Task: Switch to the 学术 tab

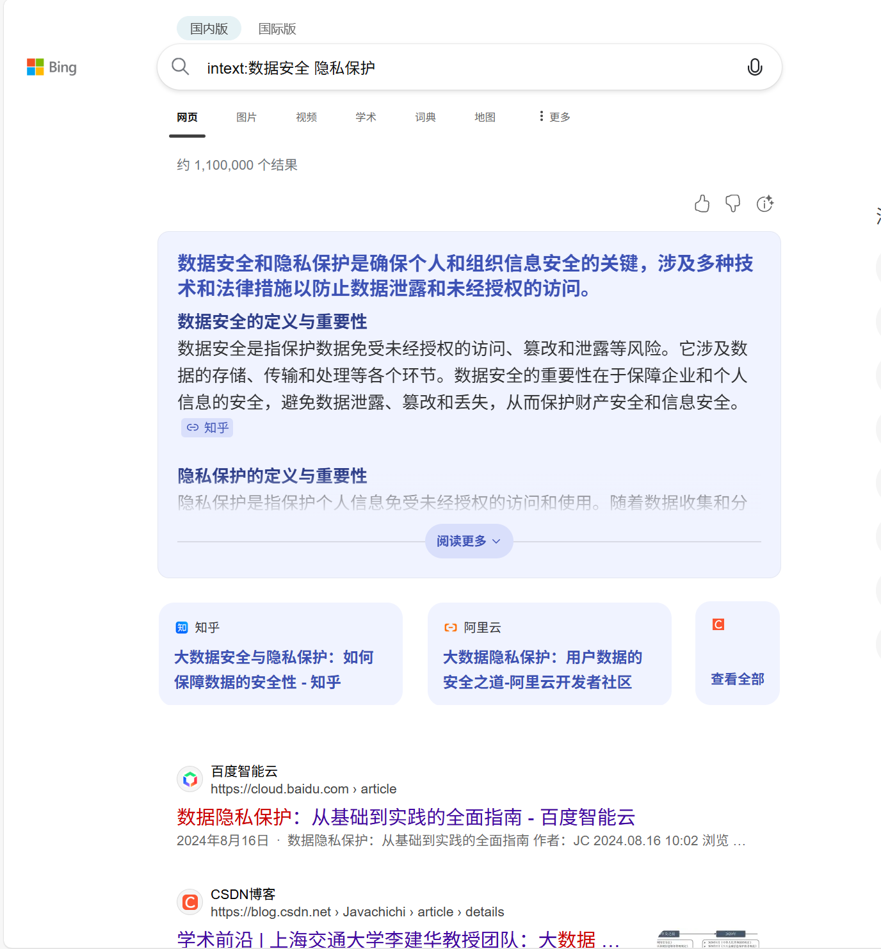Action: 366,117
